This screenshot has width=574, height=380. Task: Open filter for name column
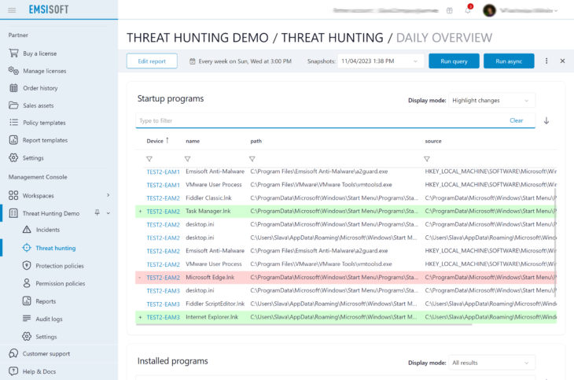tap(187, 159)
